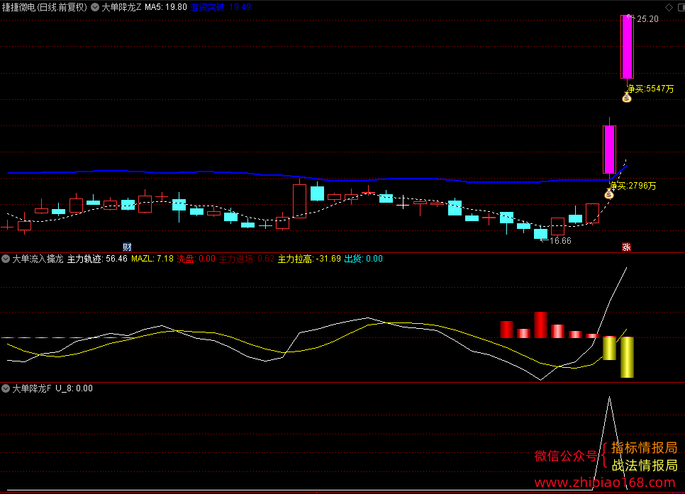Click the MAZL: 7.18 value

(x=152, y=259)
